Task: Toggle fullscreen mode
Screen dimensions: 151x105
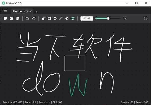Action: [x=145, y=19]
